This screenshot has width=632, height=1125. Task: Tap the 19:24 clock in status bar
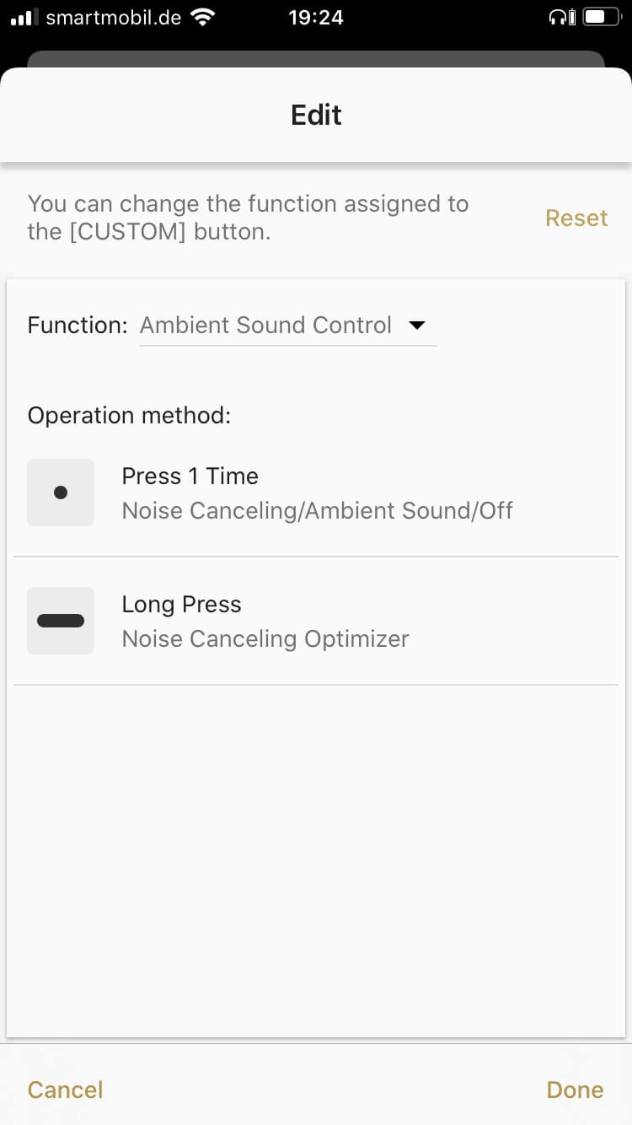tap(315, 17)
